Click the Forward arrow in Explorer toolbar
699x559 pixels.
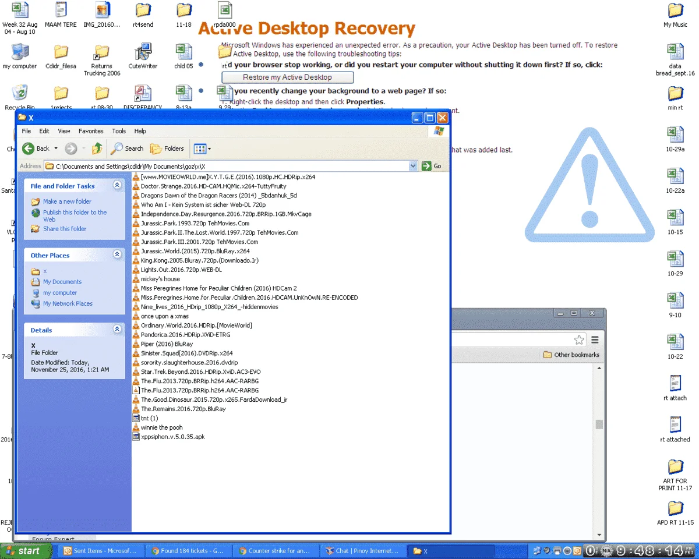(x=71, y=148)
